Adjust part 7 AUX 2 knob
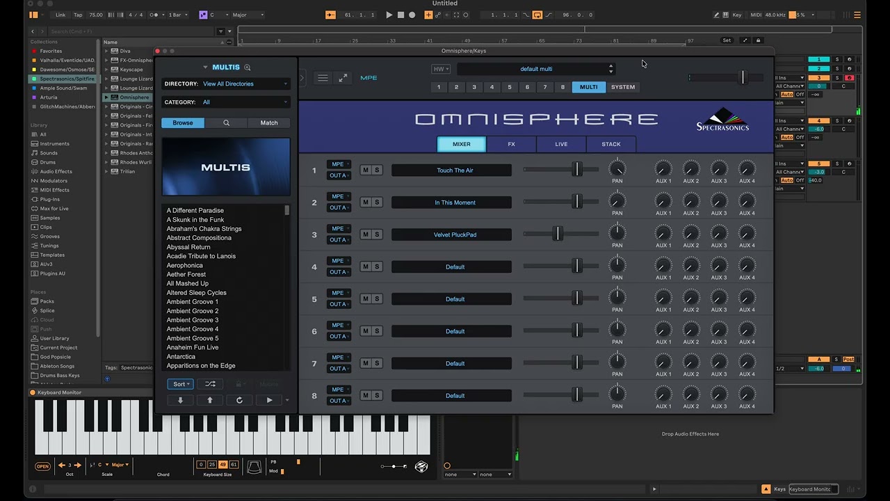Screen dimensions: 890x501 (x=691, y=362)
